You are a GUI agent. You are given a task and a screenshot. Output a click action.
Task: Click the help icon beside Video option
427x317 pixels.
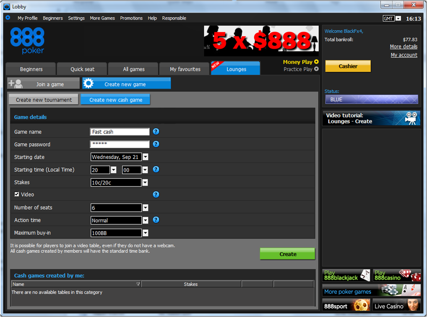(156, 195)
